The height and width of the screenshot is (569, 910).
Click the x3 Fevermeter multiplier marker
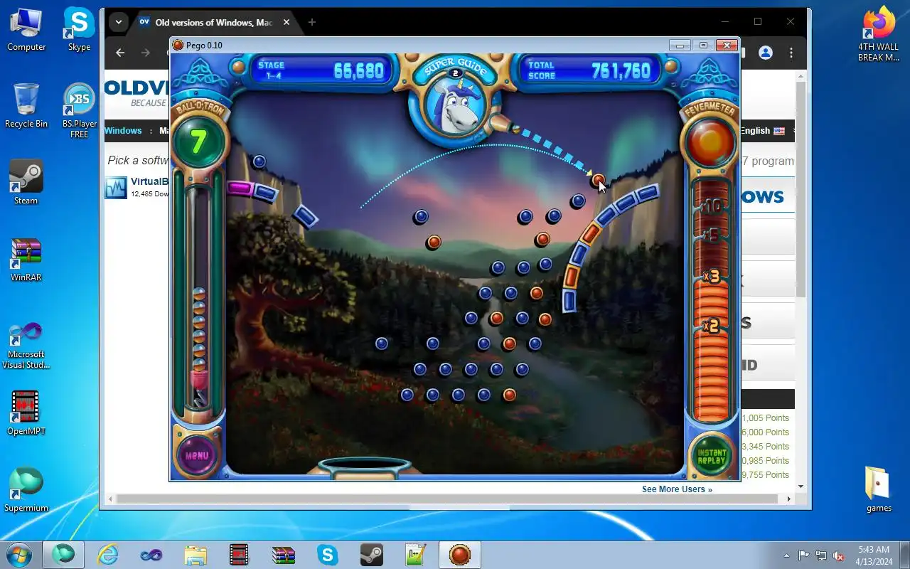[711, 277]
